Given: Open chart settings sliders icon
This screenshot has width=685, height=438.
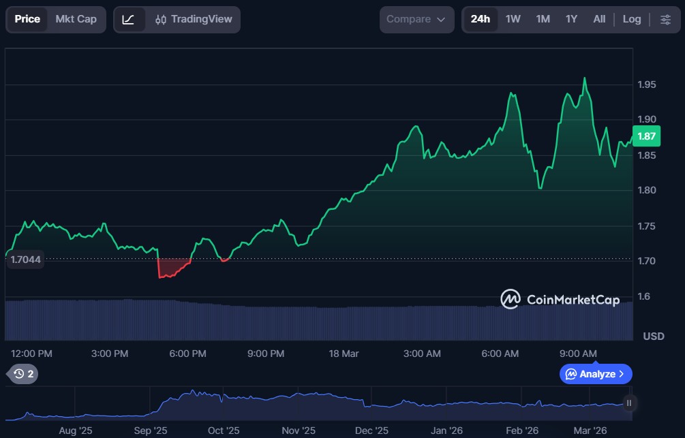Looking at the screenshot, I should 665,19.
